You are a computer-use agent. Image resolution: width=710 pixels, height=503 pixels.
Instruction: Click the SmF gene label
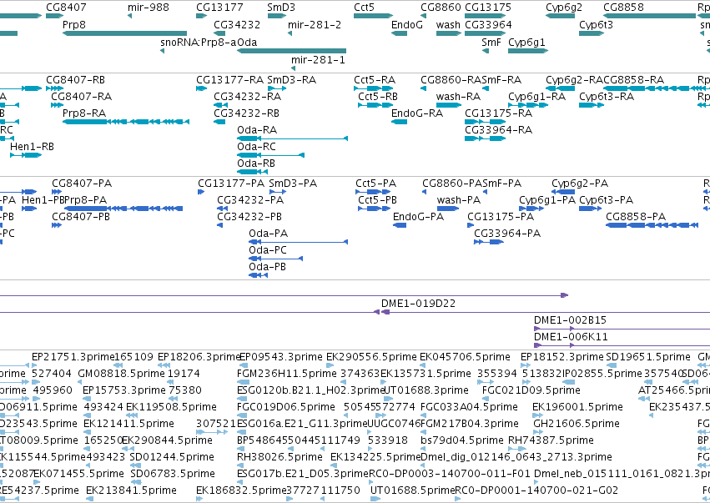[x=491, y=42]
